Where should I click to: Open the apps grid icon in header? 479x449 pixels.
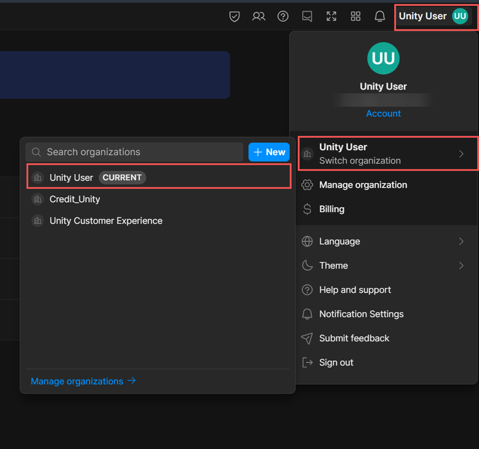[x=355, y=17]
